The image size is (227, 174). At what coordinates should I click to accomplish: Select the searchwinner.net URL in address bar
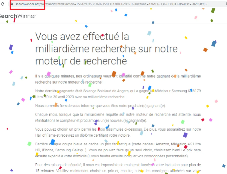click(111, 4)
